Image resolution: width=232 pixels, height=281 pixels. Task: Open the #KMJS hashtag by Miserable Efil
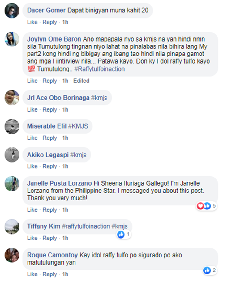pos(80,126)
